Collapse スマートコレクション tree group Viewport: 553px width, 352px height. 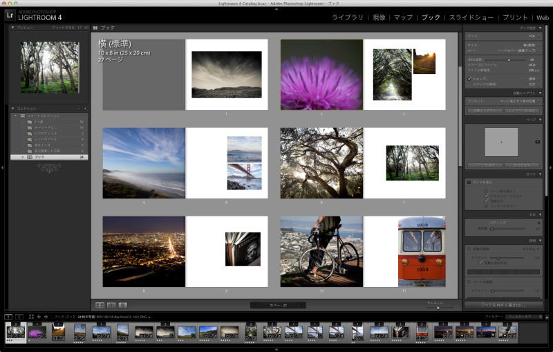[x=15, y=115]
